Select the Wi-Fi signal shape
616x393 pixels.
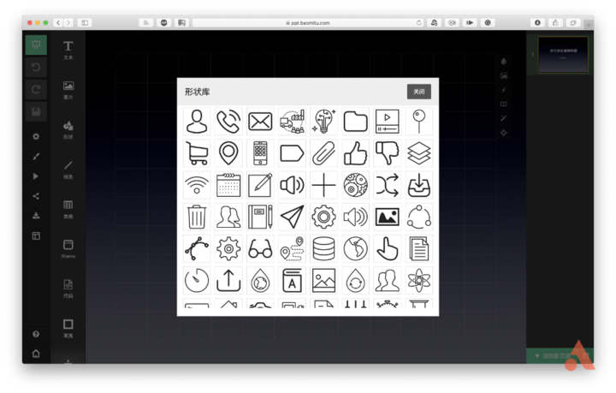point(197,185)
